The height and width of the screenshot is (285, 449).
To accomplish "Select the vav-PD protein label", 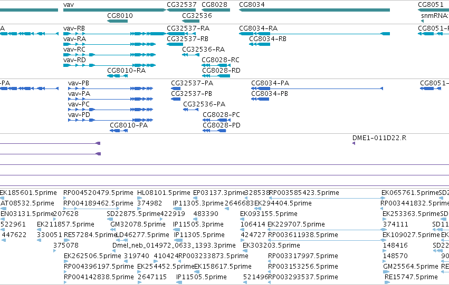I will 79,115.
